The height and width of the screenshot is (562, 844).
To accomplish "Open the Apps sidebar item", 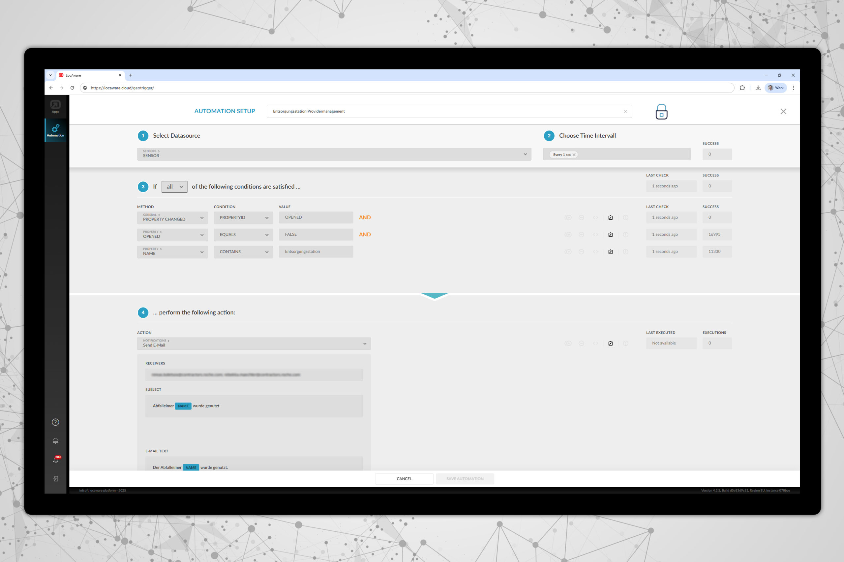I will [55, 106].
